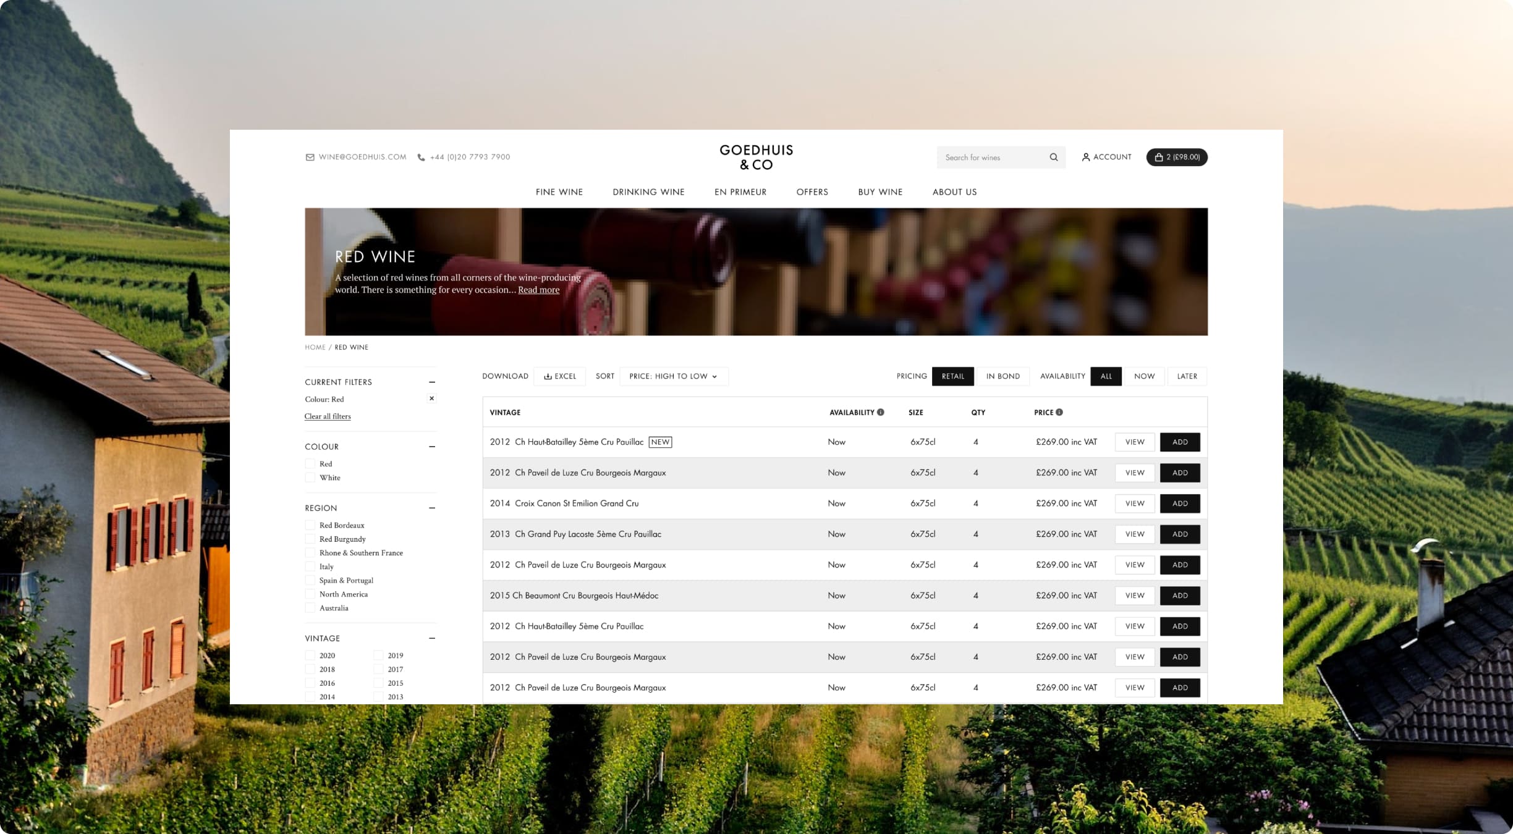Click the email envelope icon
Screen dimensions: 1513x834
click(310, 158)
